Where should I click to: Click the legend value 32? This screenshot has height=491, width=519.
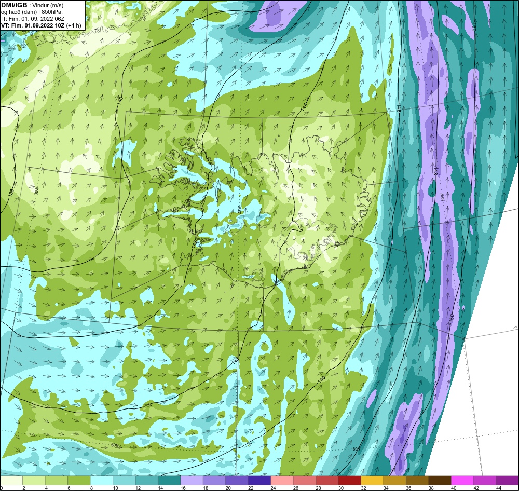(x=363, y=488)
